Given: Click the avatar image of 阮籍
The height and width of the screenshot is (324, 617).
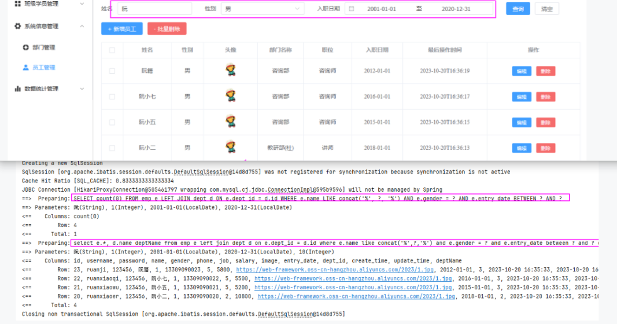Looking at the screenshot, I should click(x=231, y=70).
